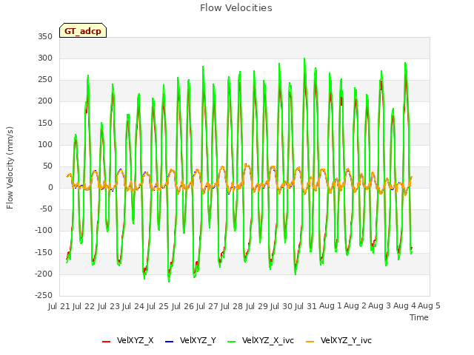Click the red VelXYZ_X legend color marker
The height and width of the screenshot is (355, 474).
tap(106, 342)
